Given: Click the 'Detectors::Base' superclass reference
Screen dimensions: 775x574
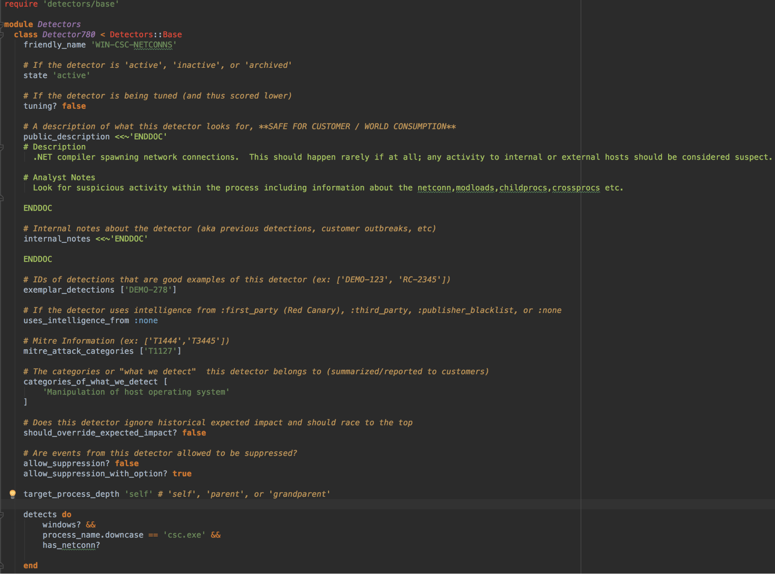Looking at the screenshot, I should pos(145,34).
